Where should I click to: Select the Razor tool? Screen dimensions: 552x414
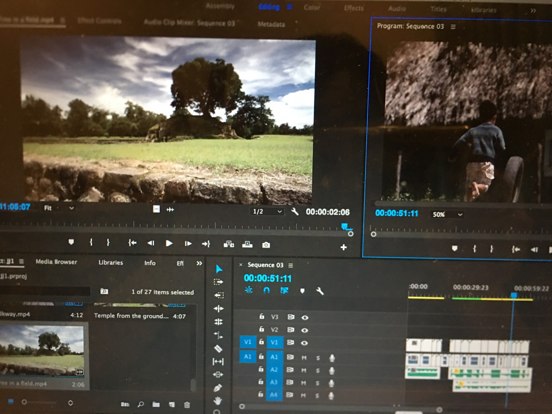coord(218,348)
